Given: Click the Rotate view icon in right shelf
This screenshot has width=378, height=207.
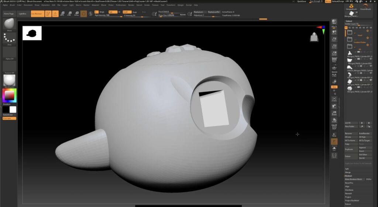Looking at the screenshot, I should [334, 120].
